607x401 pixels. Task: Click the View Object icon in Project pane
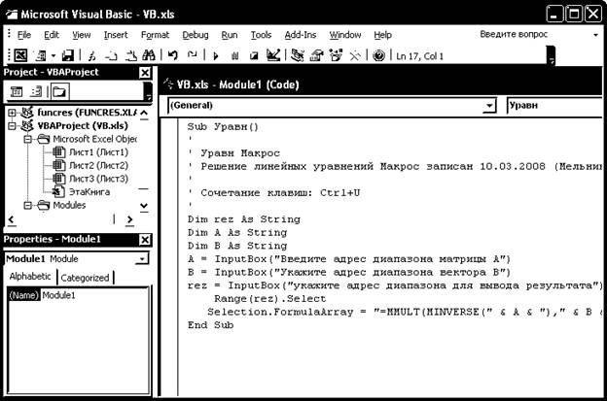tap(36, 92)
